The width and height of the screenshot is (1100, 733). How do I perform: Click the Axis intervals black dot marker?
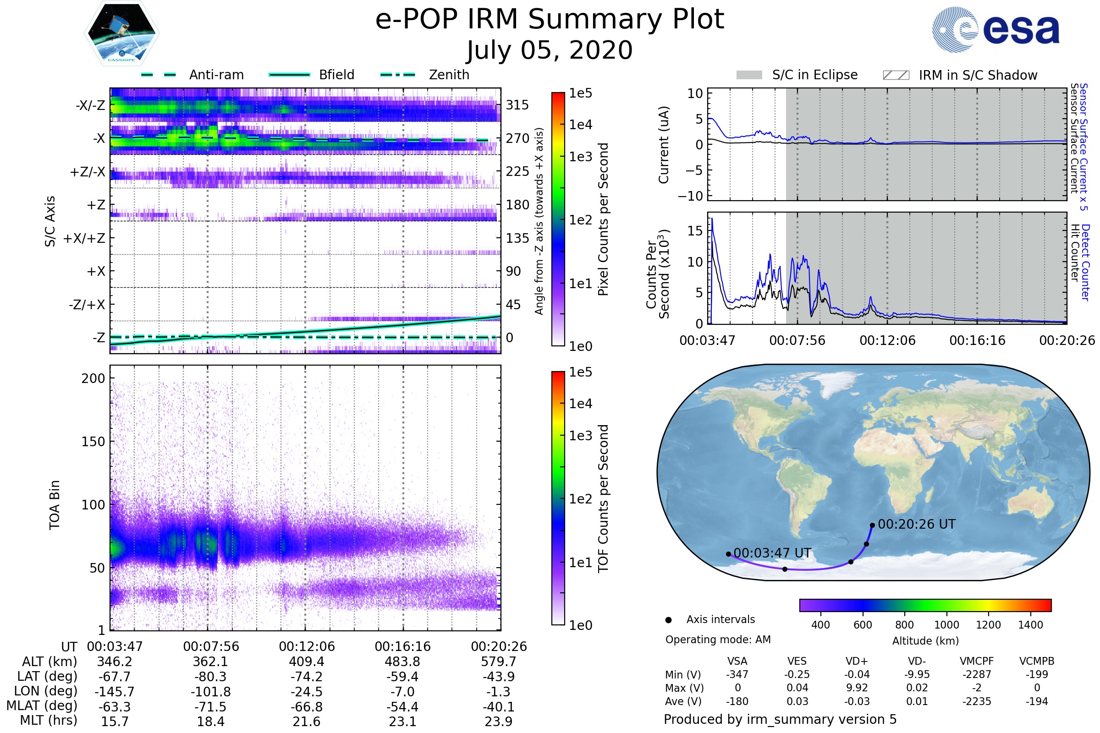pyautogui.click(x=668, y=620)
